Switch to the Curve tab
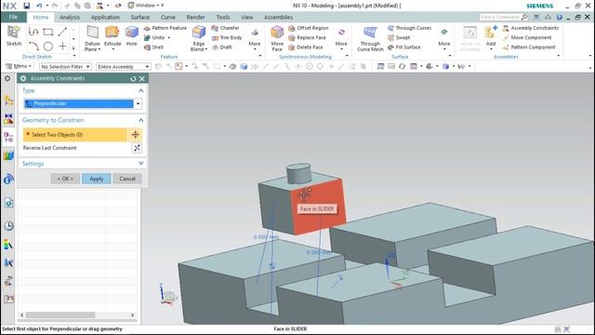 [167, 18]
